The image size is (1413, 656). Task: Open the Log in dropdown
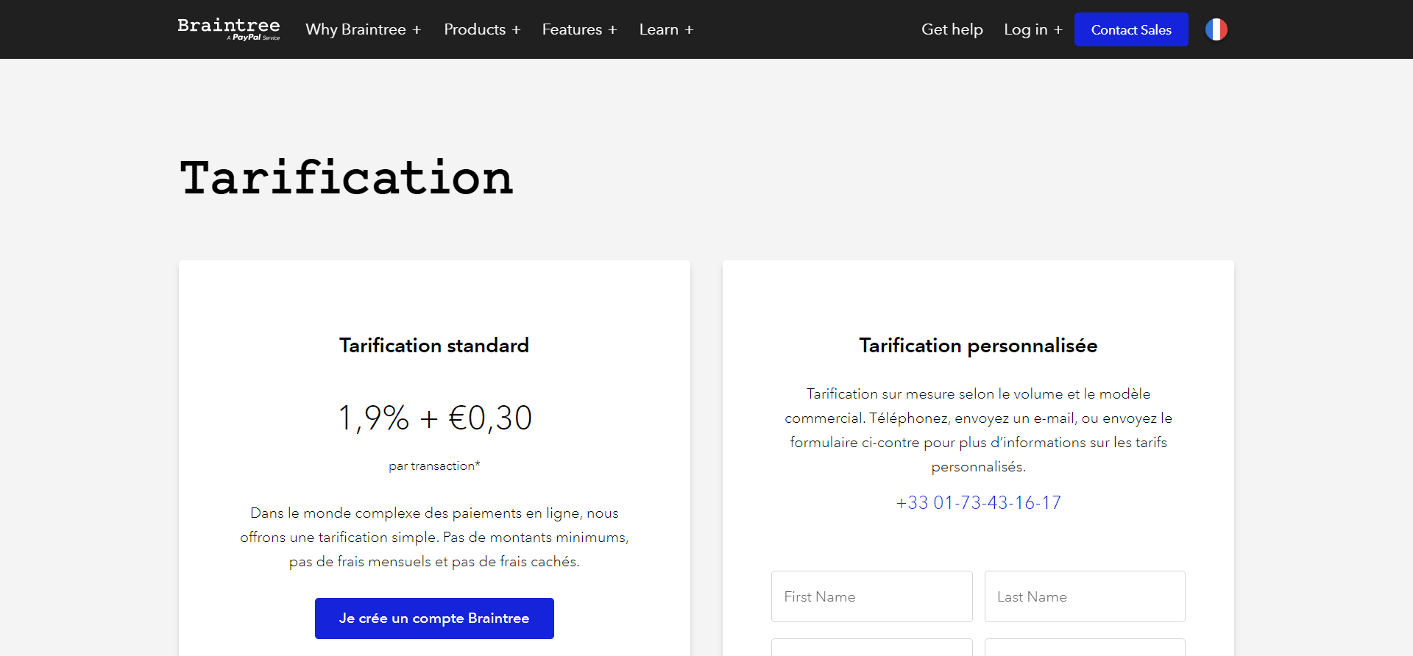(1033, 29)
